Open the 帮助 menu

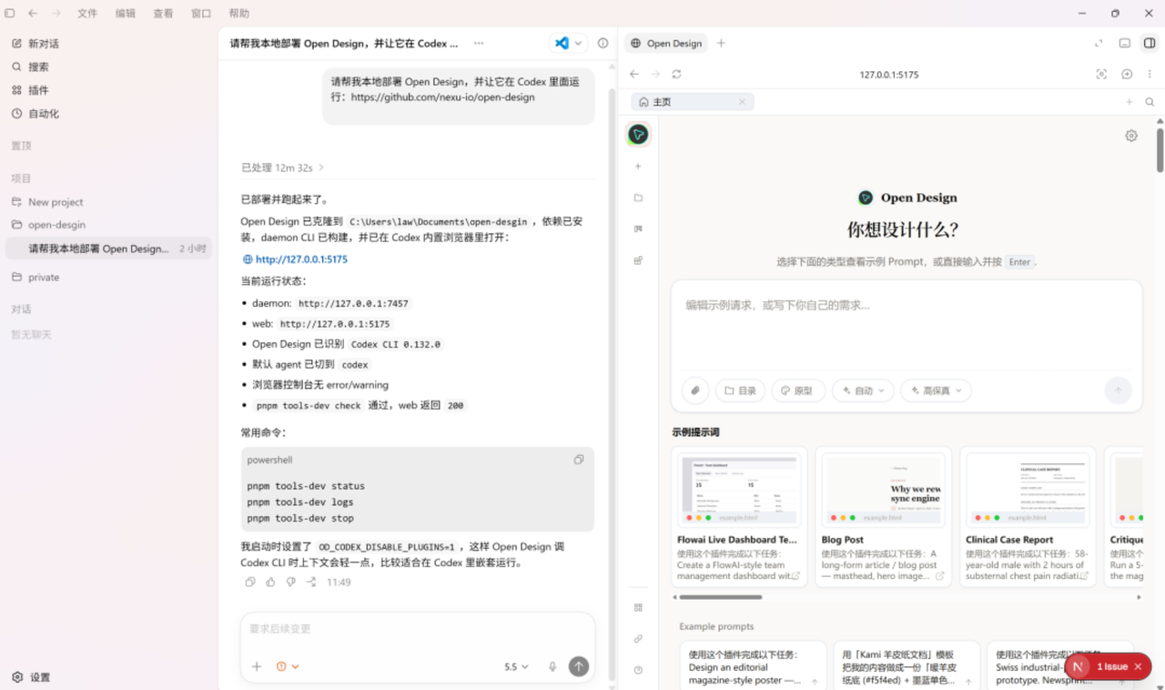[239, 14]
